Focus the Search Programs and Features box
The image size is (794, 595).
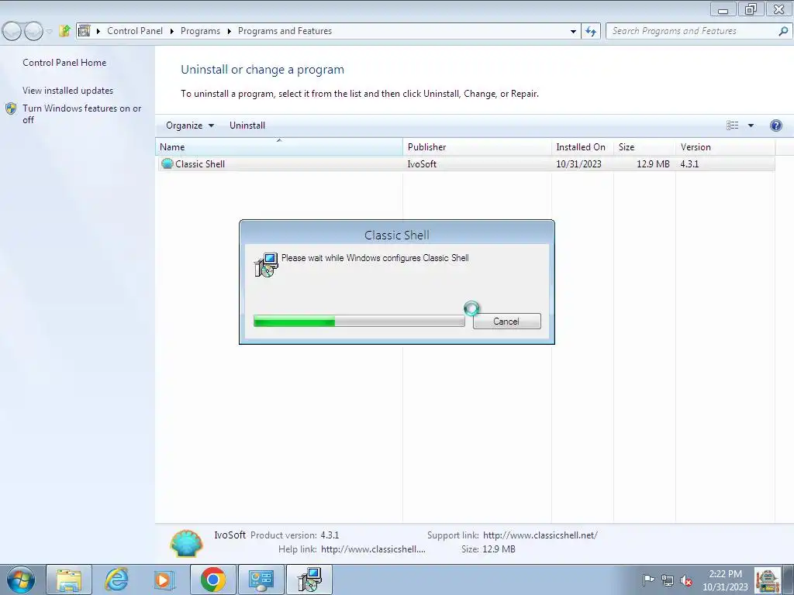692,31
